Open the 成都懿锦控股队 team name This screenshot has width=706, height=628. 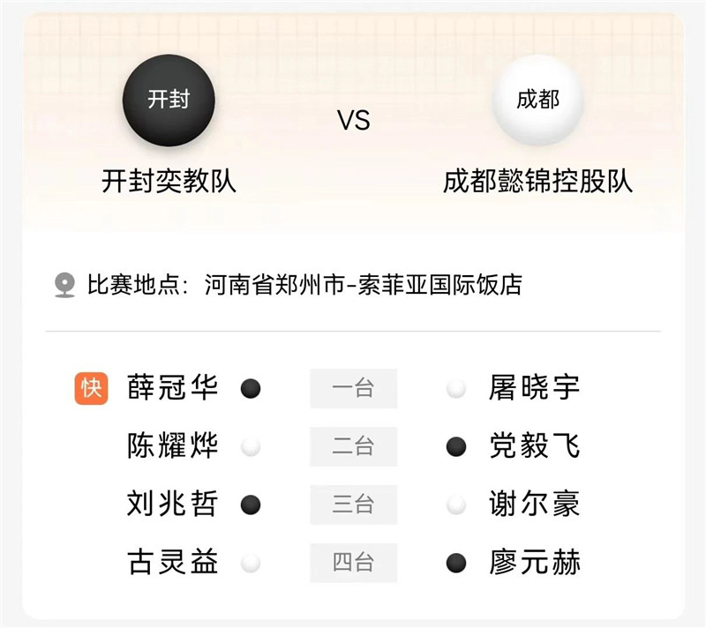point(537,181)
